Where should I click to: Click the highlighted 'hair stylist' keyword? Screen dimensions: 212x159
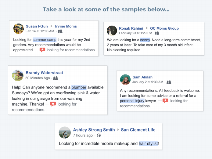coord(148,143)
